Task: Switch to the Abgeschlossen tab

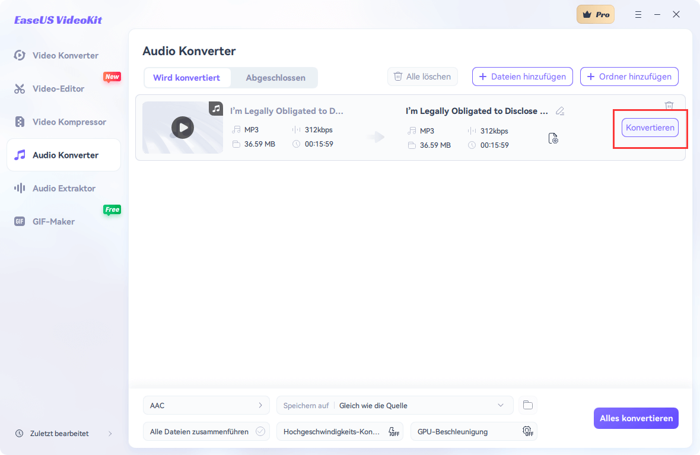Action: point(275,78)
